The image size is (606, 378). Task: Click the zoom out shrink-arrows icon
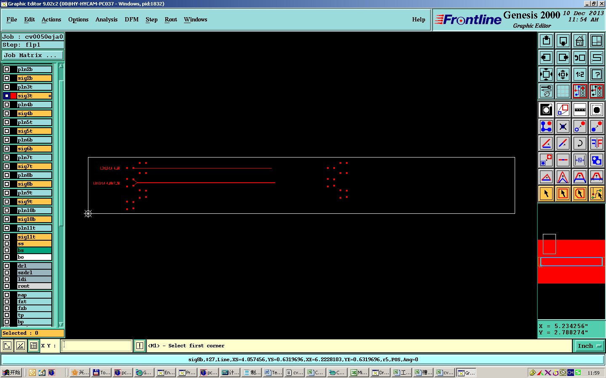click(x=563, y=74)
